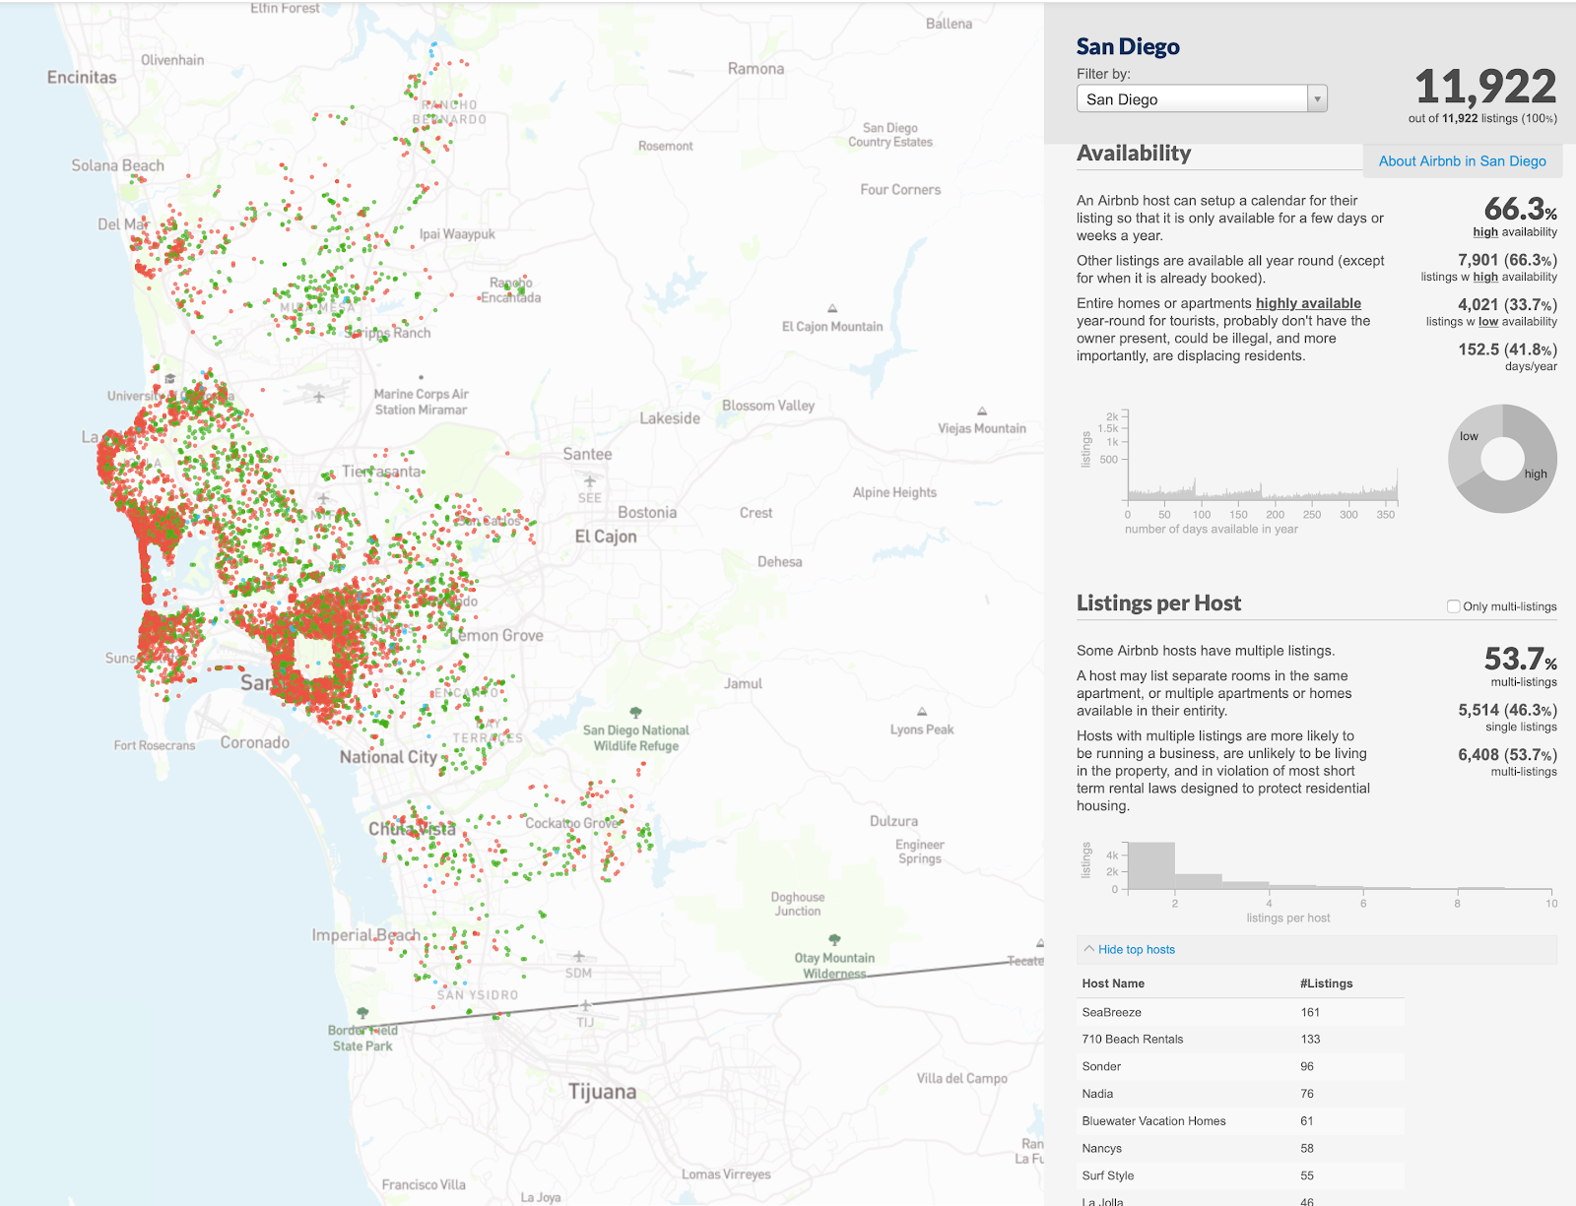Collapse the list with Hide top hosts

(1137, 950)
